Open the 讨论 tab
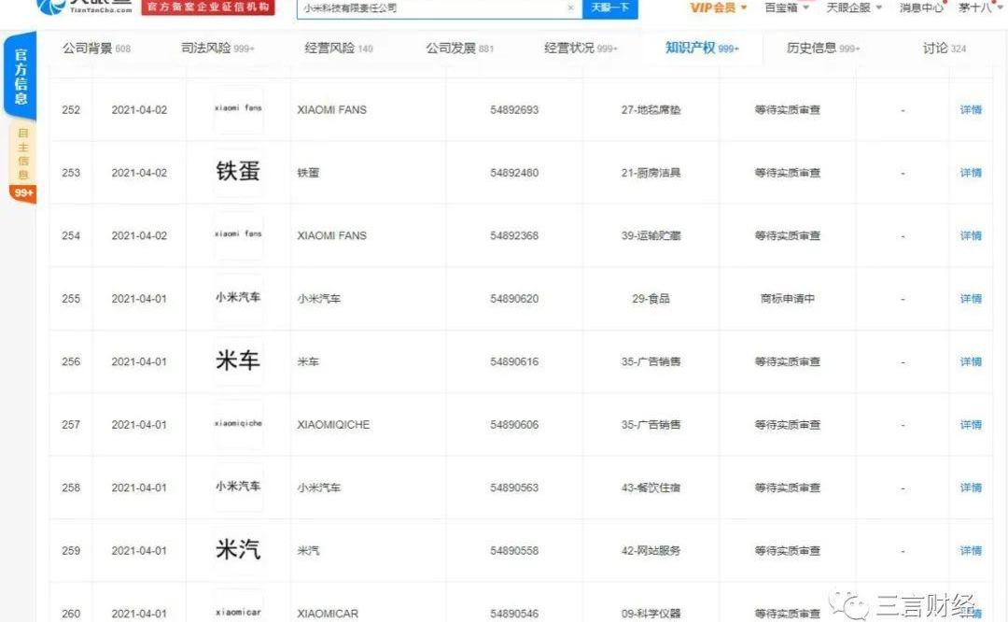 [938, 48]
